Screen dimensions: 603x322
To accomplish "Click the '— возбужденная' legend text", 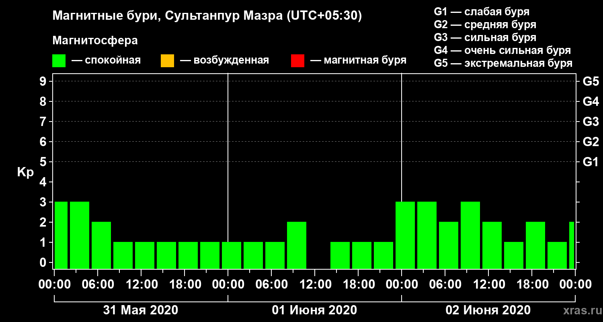I will (x=224, y=60).
